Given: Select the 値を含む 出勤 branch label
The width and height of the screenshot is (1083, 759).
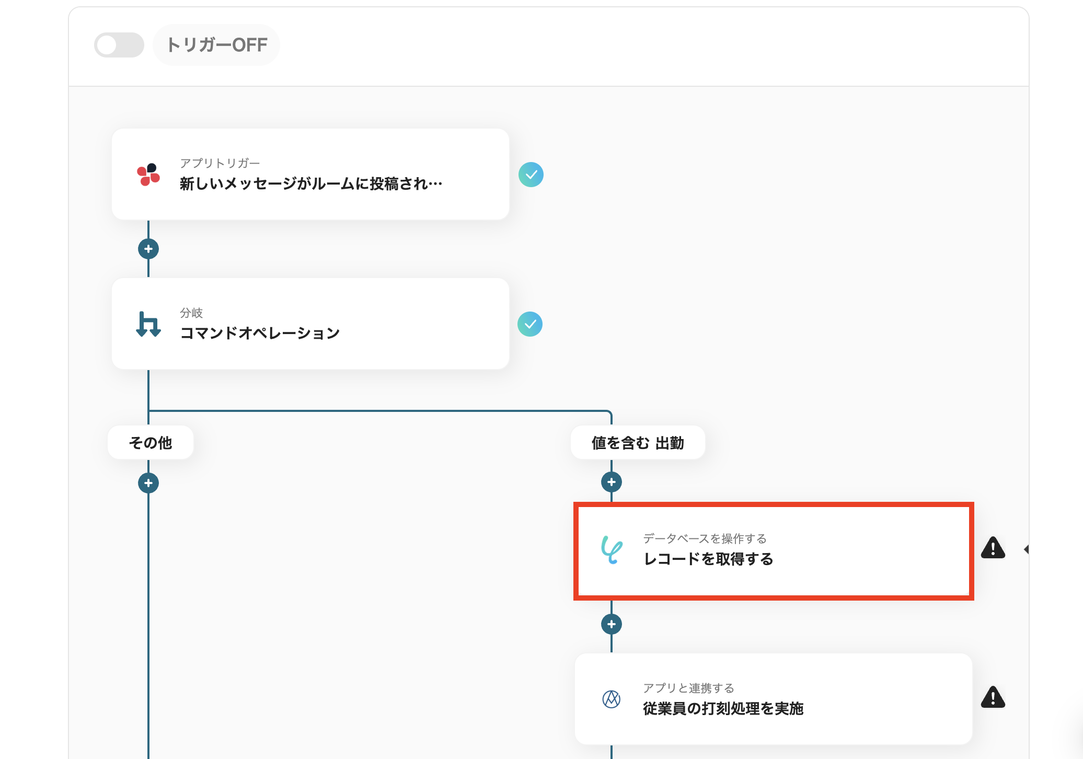Looking at the screenshot, I should point(638,443).
